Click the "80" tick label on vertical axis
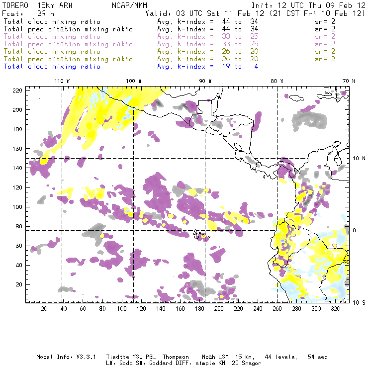Screen dimensions: 368x368 click(19, 226)
